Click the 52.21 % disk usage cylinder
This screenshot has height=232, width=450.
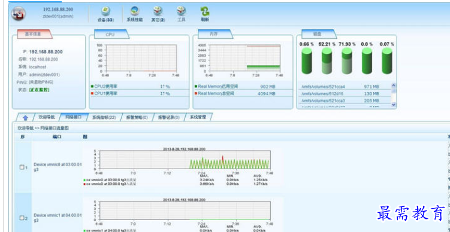click(327, 61)
